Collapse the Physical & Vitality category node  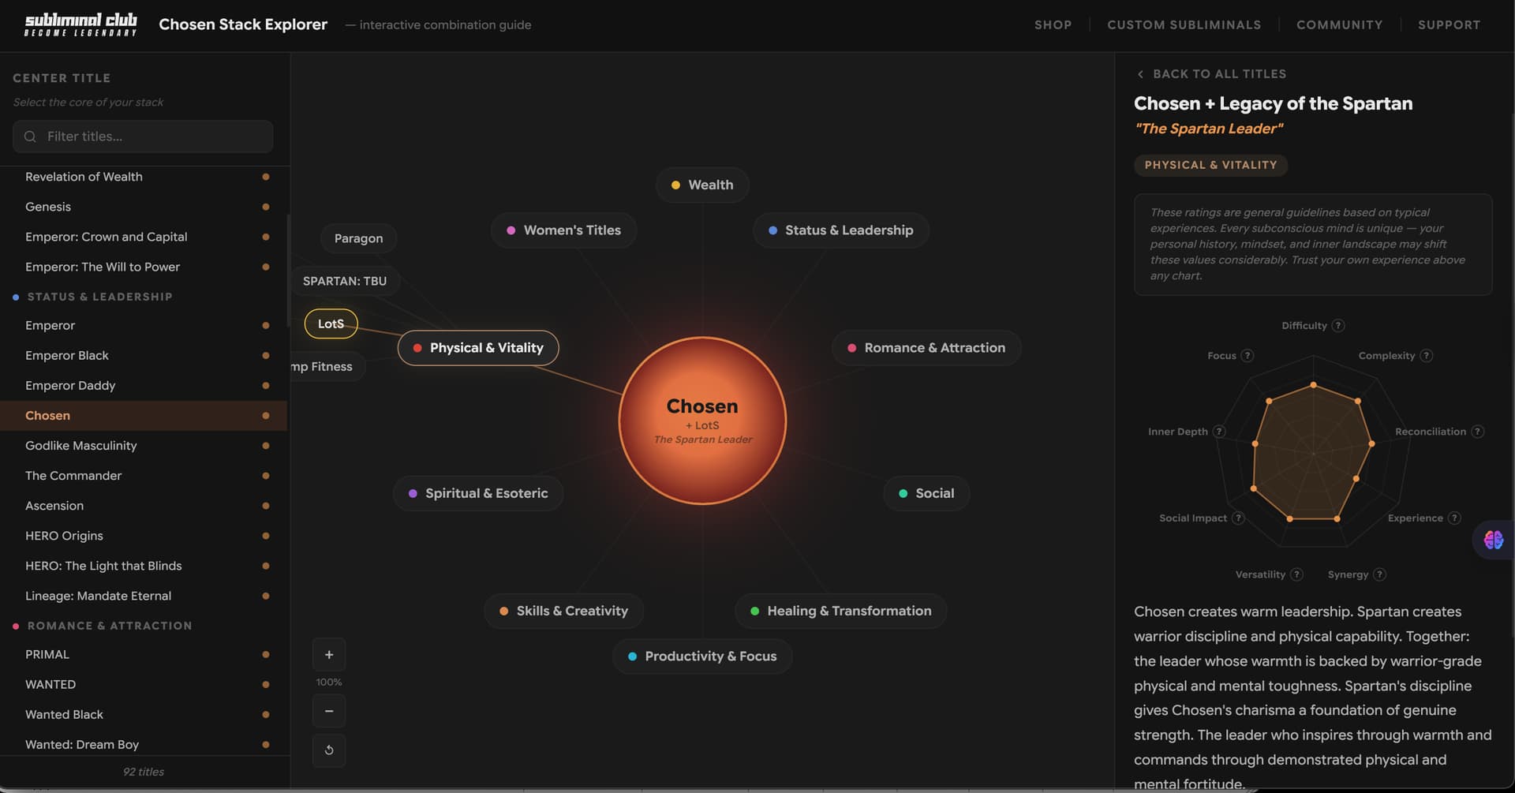point(478,348)
